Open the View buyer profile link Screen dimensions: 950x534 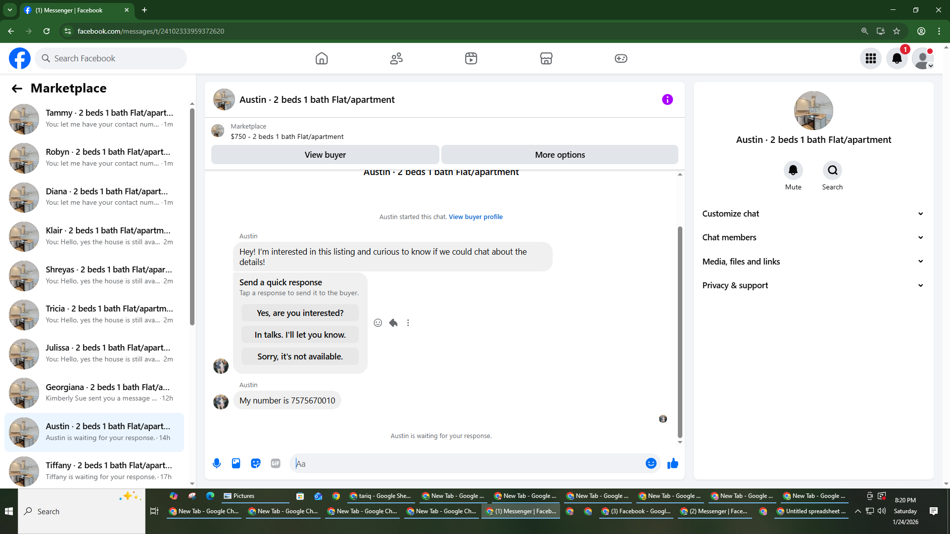pyautogui.click(x=475, y=217)
